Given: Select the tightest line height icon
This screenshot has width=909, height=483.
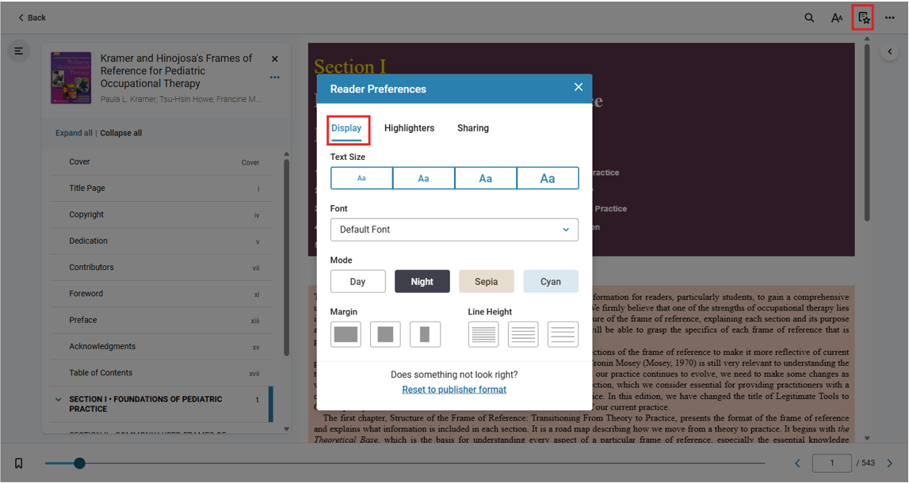Looking at the screenshot, I should click(483, 334).
